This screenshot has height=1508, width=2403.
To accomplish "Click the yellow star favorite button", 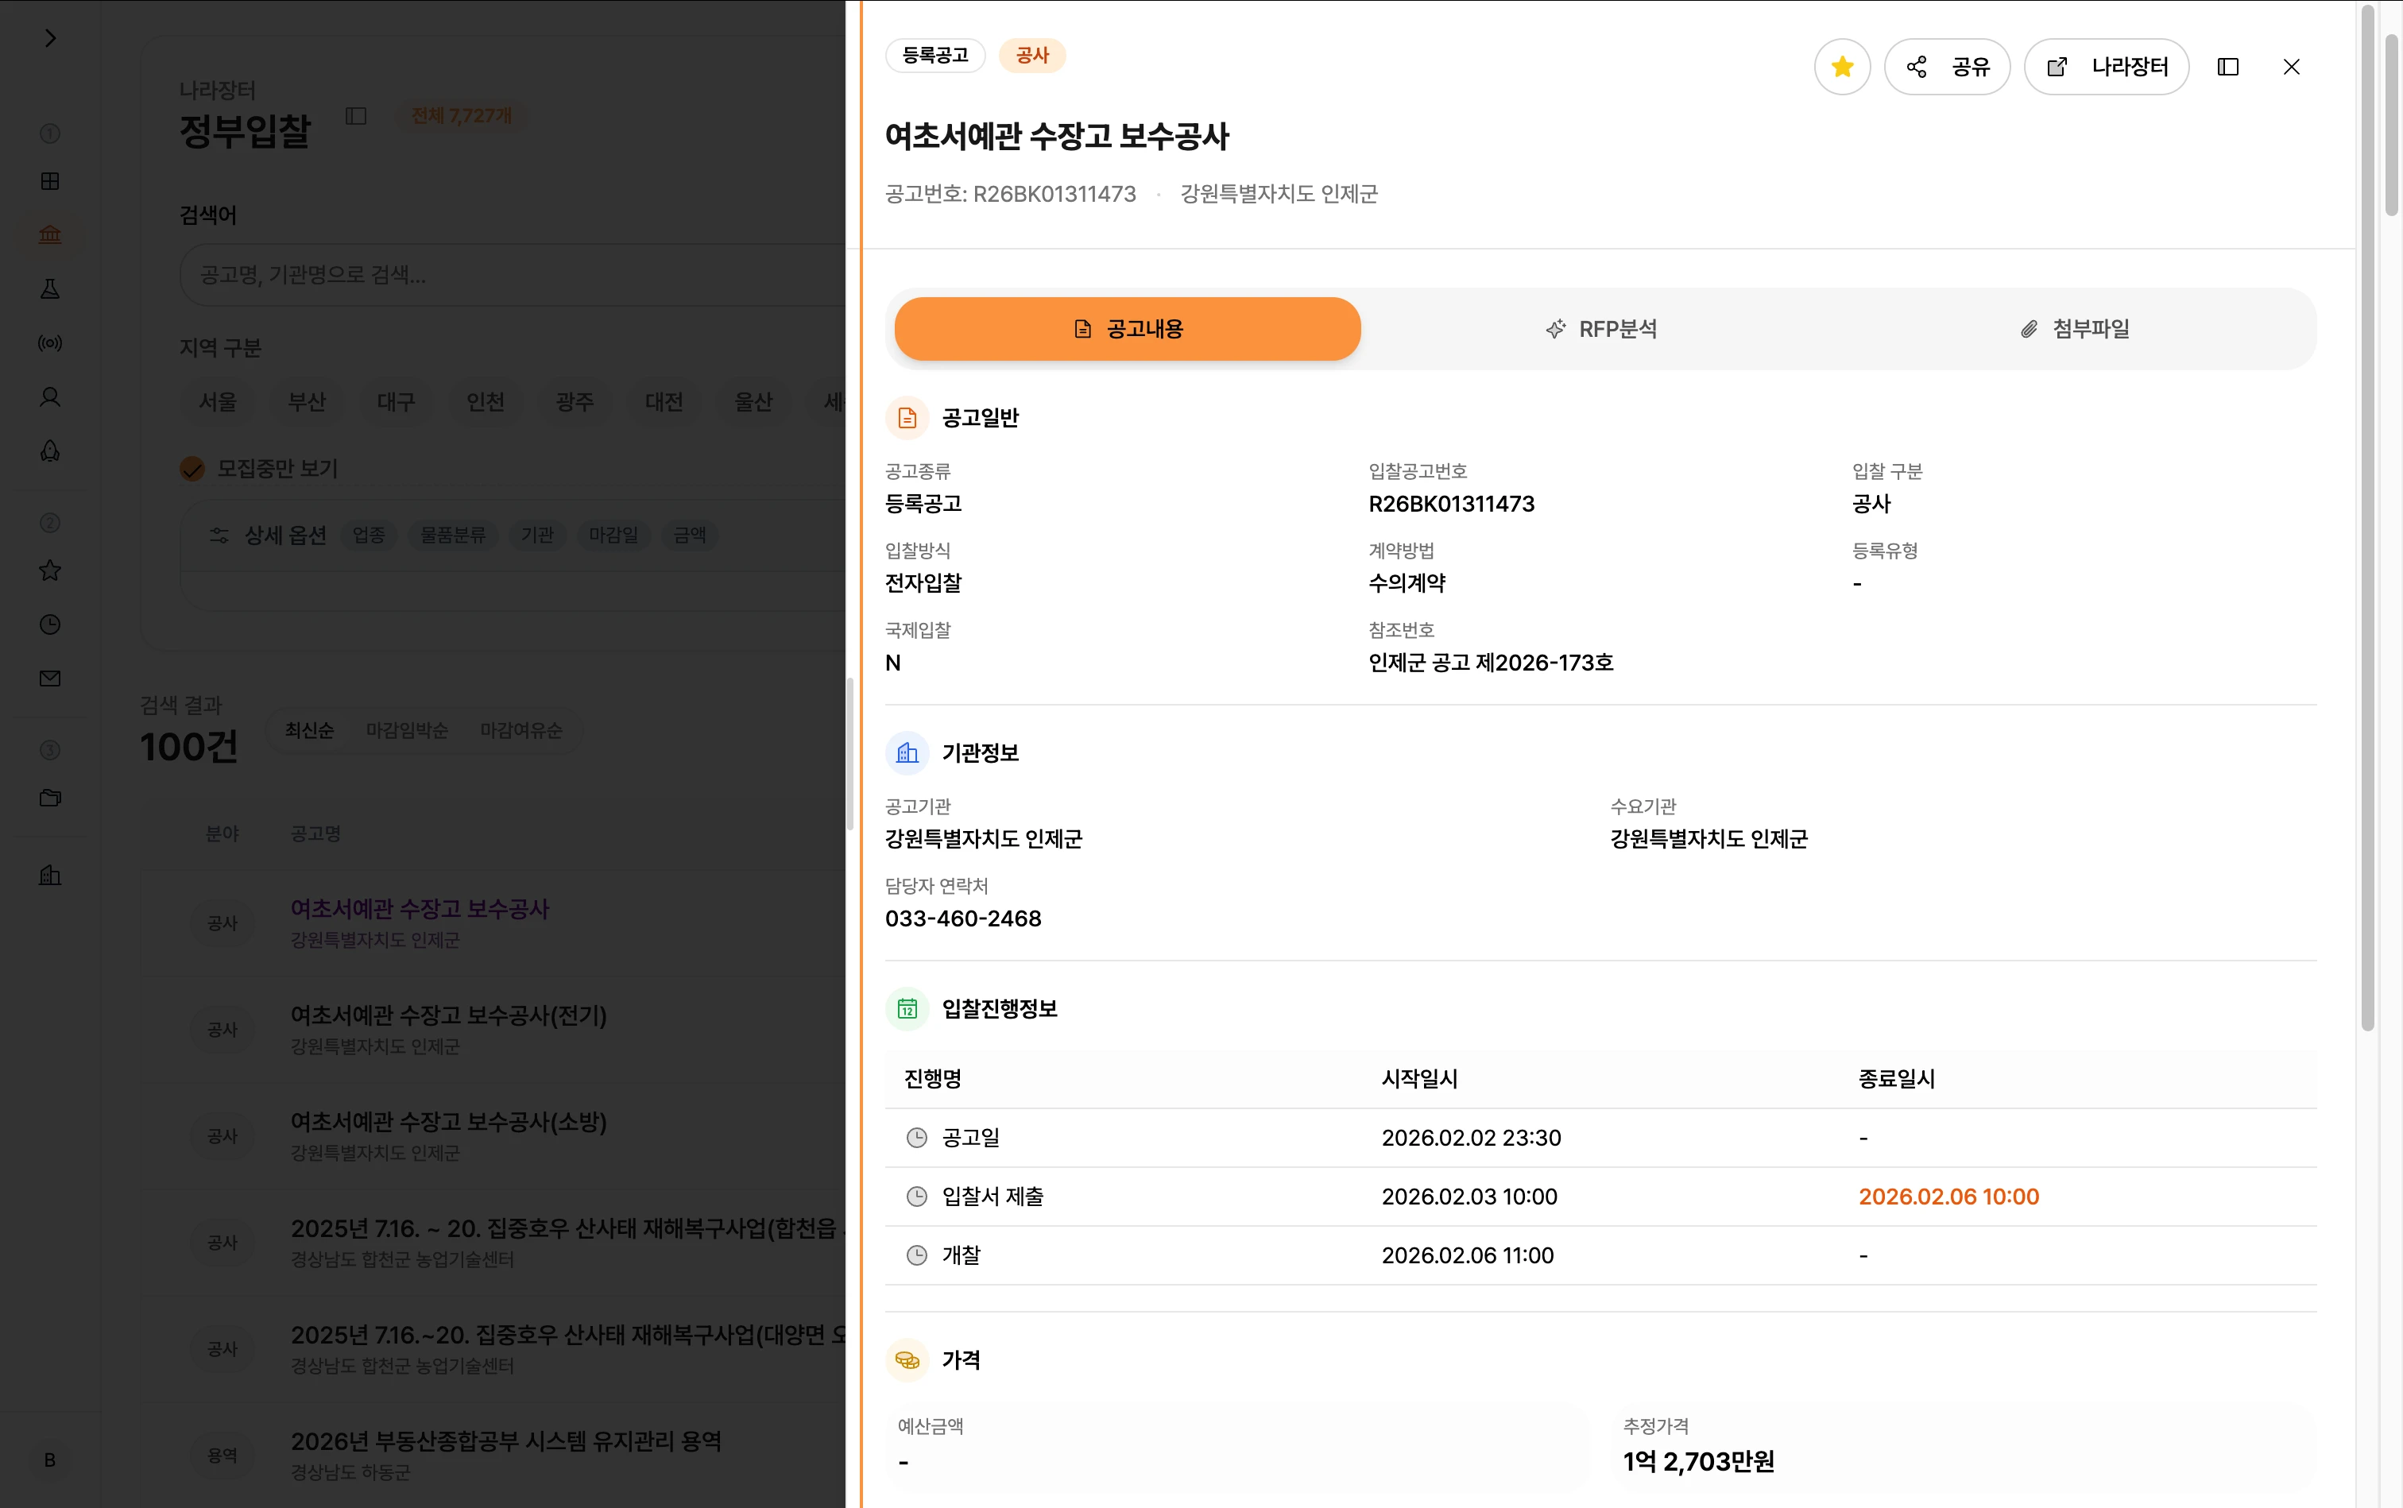I will 1841,67.
